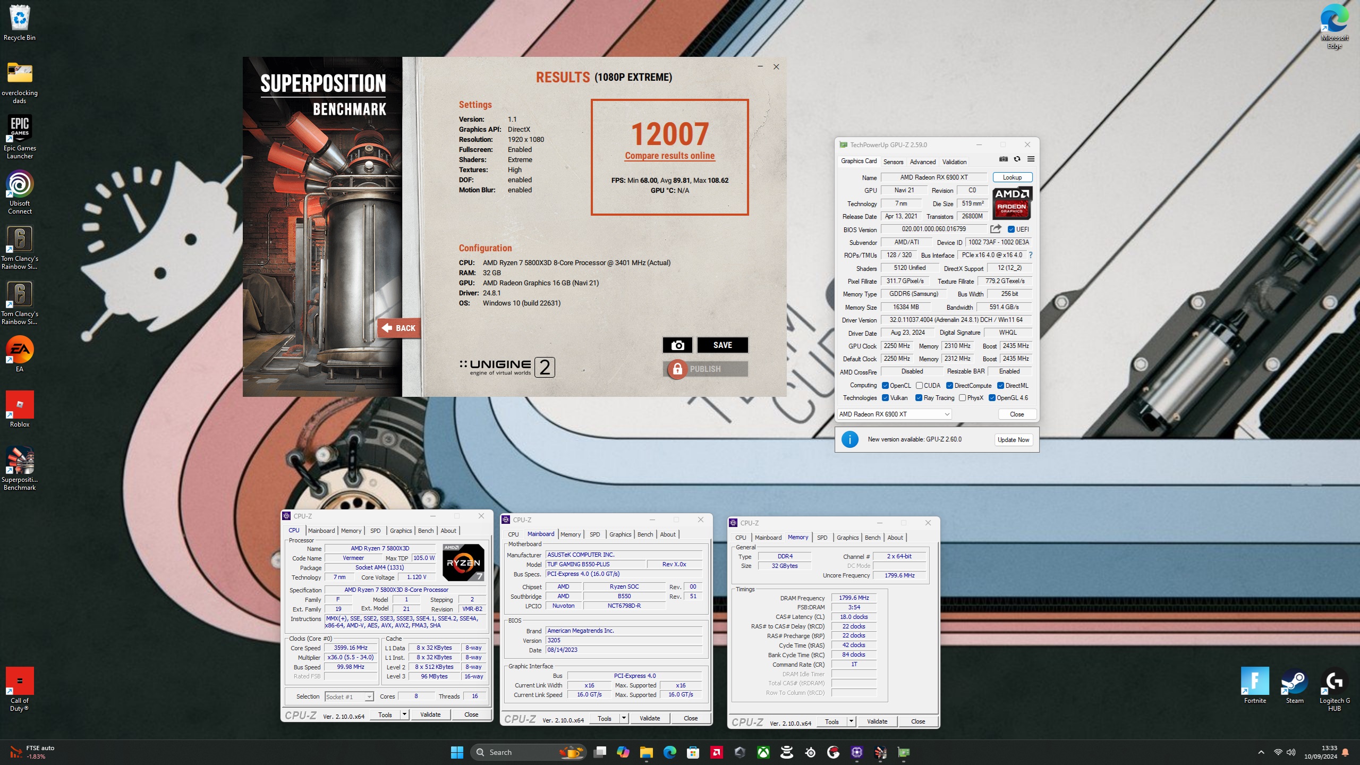This screenshot has width=1360, height=765.
Task: Click the BACK button in Superposition
Action: [x=399, y=328]
